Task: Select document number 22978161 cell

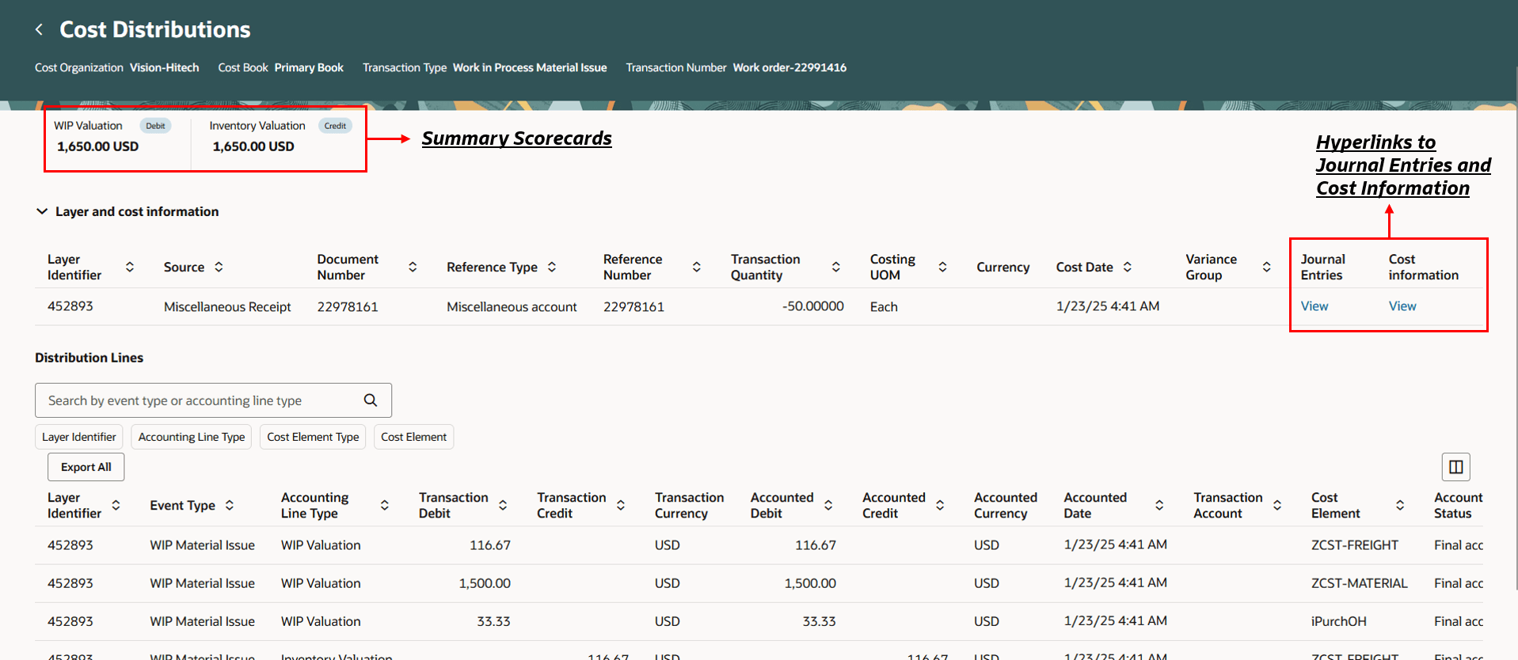Action: click(348, 307)
